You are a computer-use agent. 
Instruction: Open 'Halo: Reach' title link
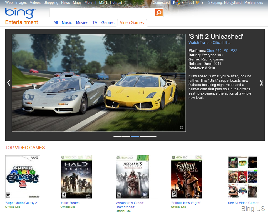70,203
